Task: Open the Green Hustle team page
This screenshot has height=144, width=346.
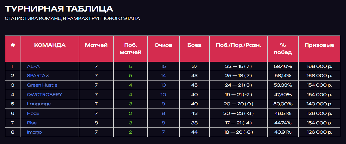Action: pyautogui.click(x=42, y=85)
